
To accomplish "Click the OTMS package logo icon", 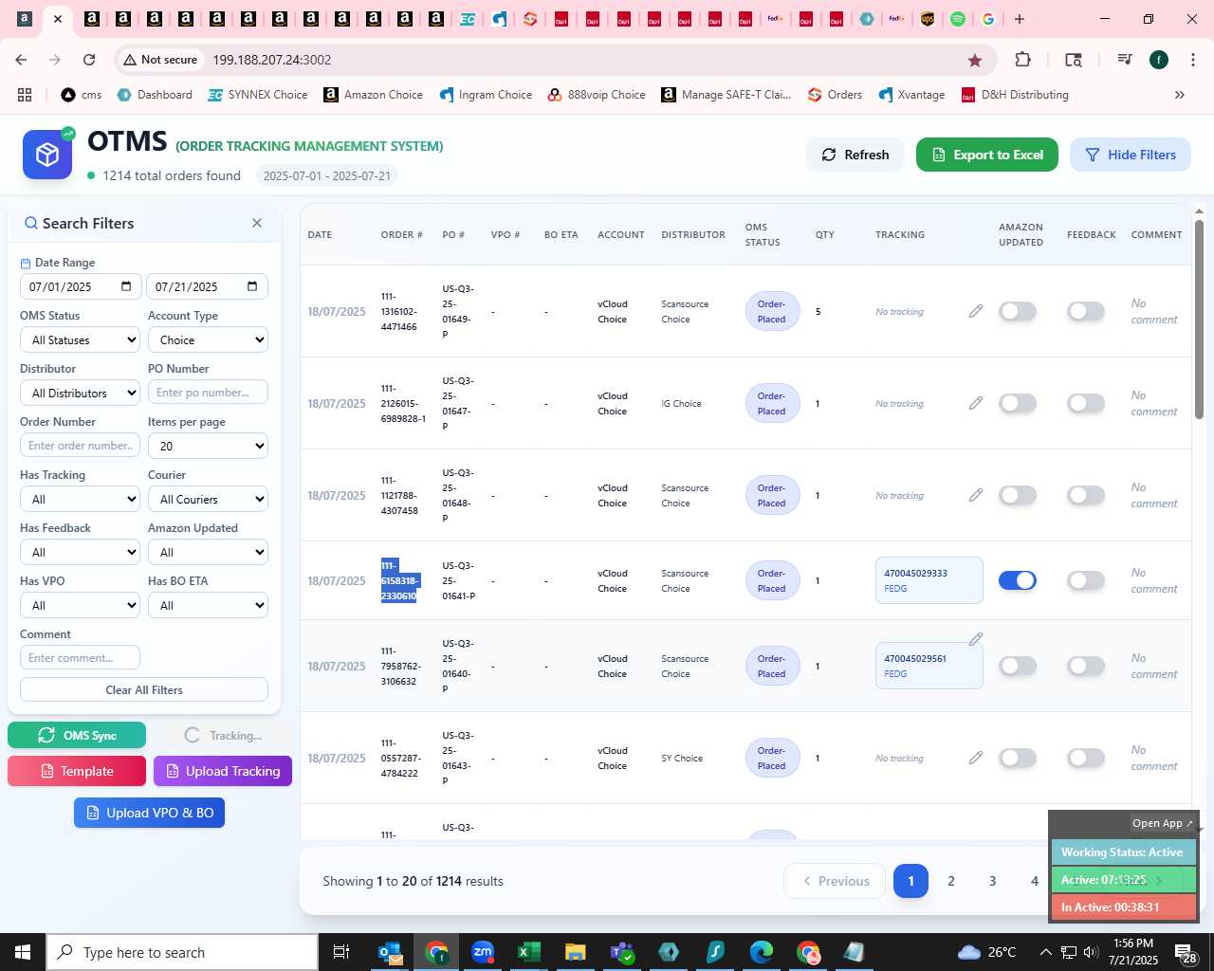I will [x=47, y=155].
